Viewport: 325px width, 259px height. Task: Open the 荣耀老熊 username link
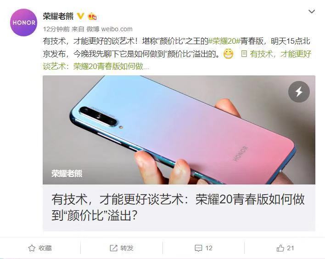tap(58, 16)
